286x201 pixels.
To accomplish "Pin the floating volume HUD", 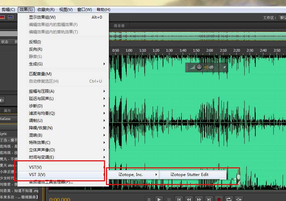I will (x=224, y=67).
